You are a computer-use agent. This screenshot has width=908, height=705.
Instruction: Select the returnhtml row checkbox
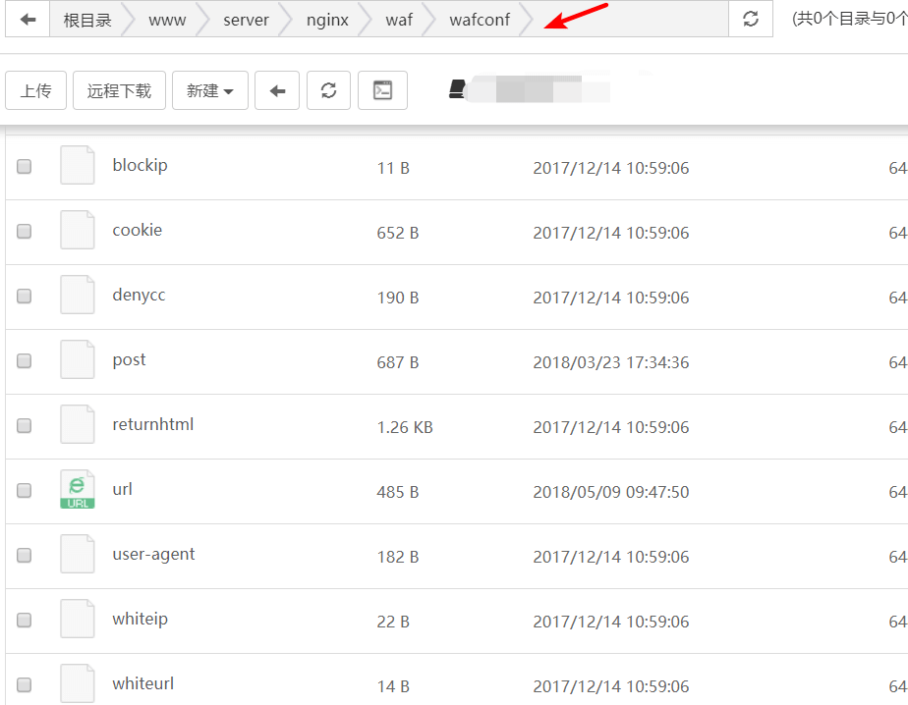point(24,426)
